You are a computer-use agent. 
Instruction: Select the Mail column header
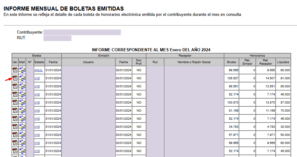[22, 62]
